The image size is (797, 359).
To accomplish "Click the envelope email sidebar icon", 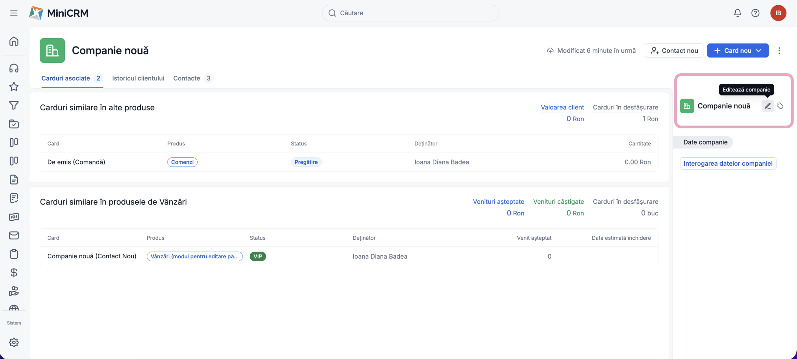I will pos(14,235).
